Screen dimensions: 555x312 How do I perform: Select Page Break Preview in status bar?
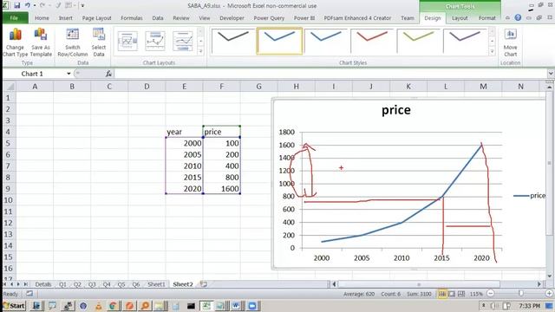coord(461,294)
